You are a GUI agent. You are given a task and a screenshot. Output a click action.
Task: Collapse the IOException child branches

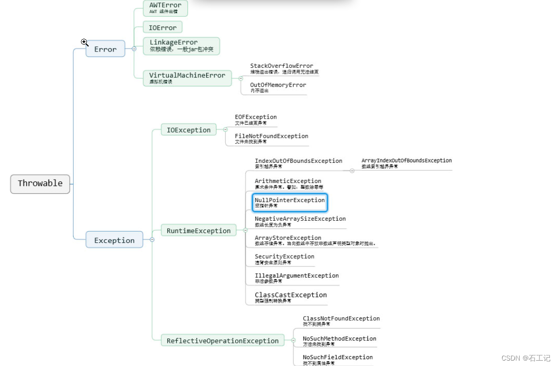click(x=225, y=130)
